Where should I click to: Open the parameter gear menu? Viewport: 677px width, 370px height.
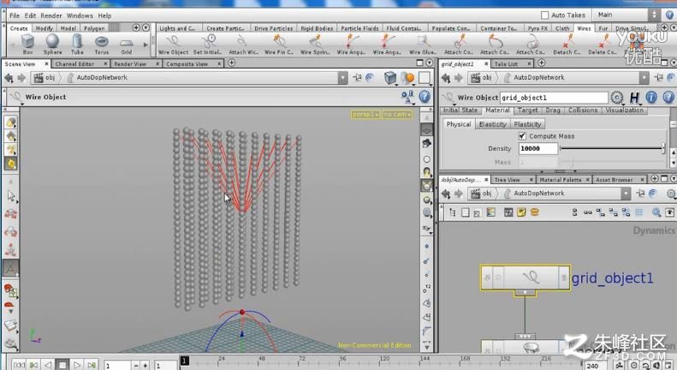pos(617,98)
